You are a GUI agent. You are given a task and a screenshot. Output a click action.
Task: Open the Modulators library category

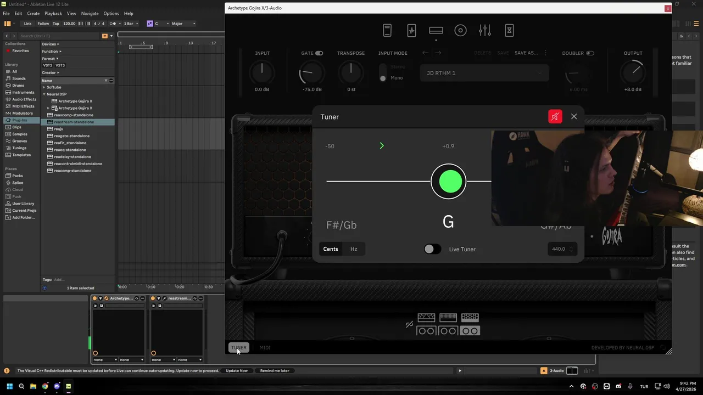coord(23,113)
